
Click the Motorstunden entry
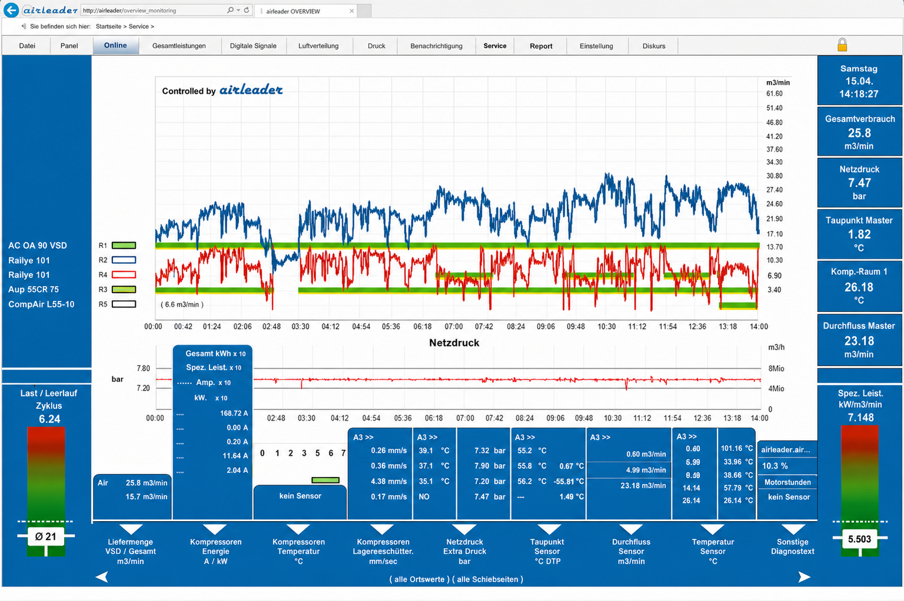coord(788,482)
